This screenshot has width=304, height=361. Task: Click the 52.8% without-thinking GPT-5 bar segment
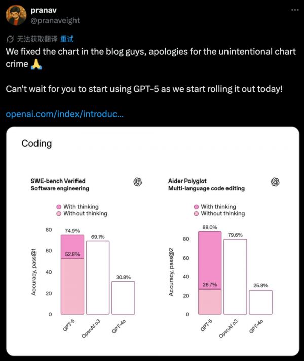pos(72,286)
